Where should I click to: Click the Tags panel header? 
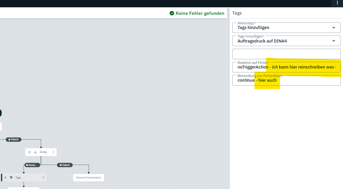pos(237,13)
